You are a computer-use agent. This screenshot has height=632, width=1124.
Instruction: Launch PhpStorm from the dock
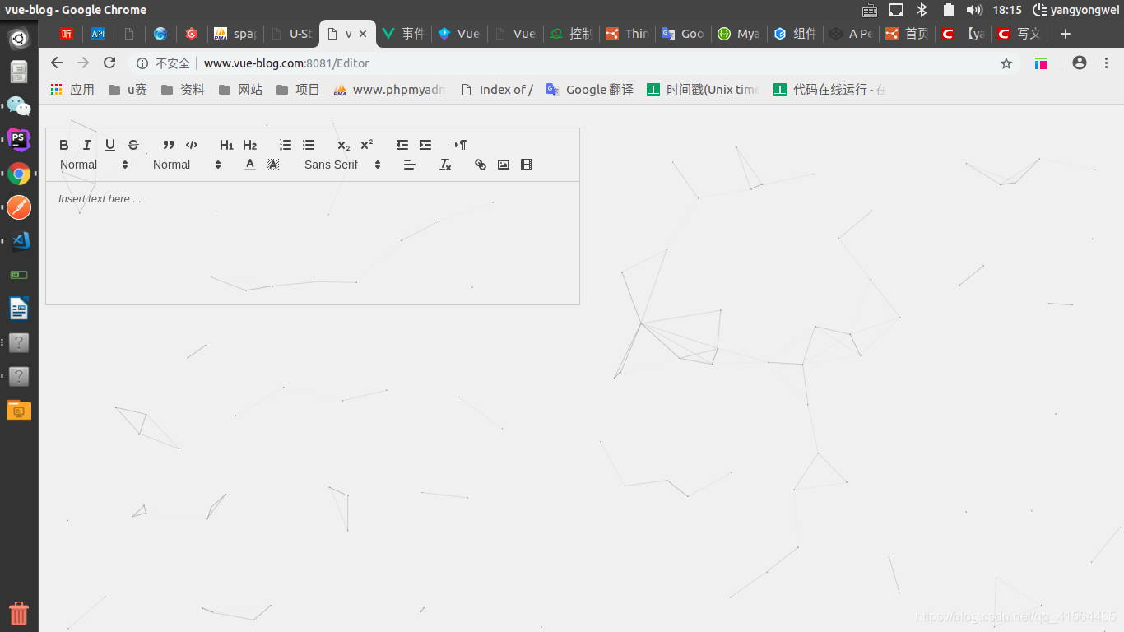pos(19,139)
